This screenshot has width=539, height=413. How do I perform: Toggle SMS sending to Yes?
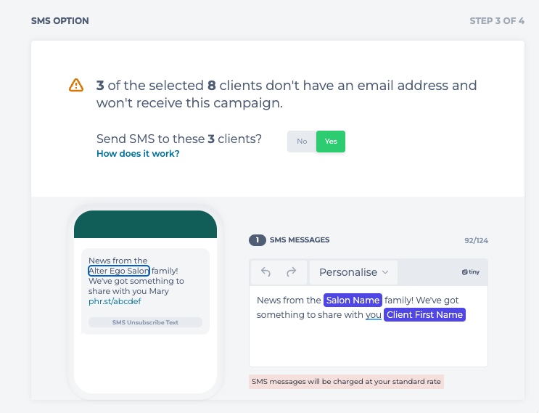[x=331, y=142]
